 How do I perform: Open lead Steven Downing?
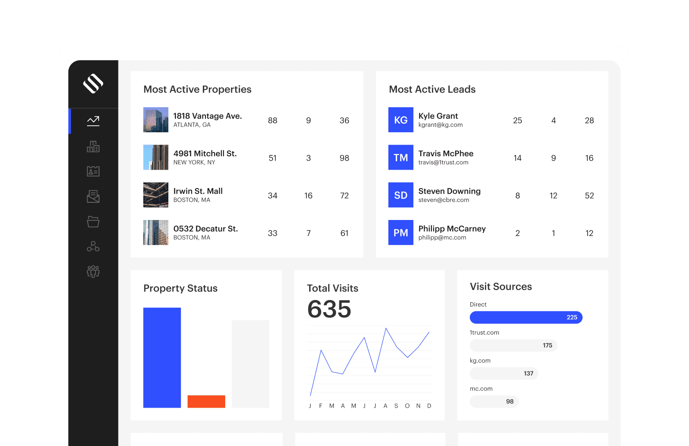[x=449, y=191]
